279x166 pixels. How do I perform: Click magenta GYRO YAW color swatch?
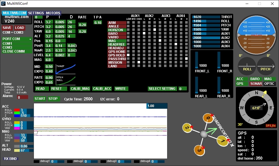17,128
